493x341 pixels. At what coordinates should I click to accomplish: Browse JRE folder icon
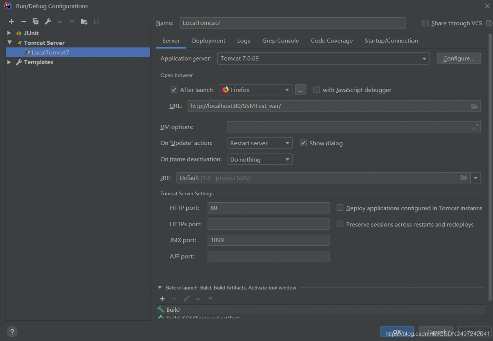tap(464, 178)
